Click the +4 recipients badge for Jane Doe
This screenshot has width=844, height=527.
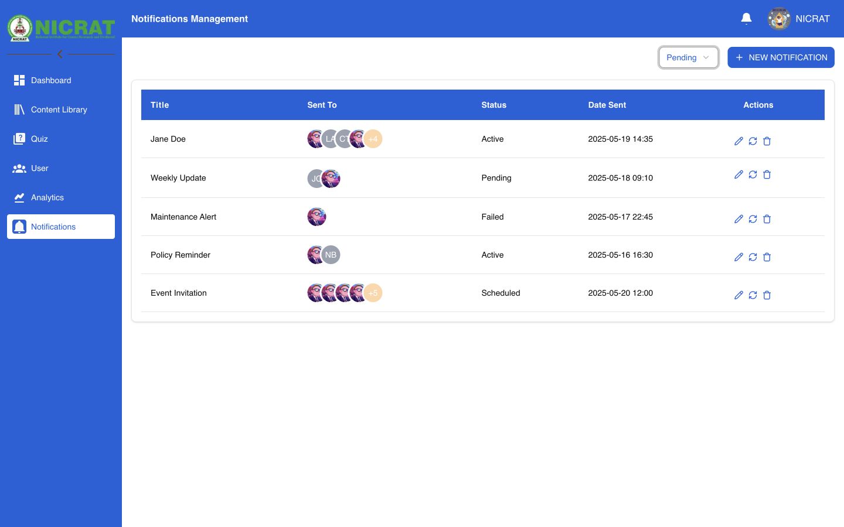tap(373, 139)
